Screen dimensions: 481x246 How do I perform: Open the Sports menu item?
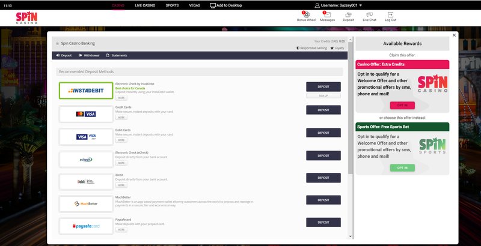[x=172, y=5]
